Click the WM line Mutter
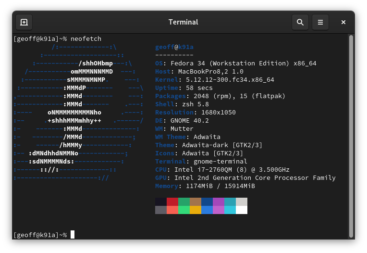 174,129
